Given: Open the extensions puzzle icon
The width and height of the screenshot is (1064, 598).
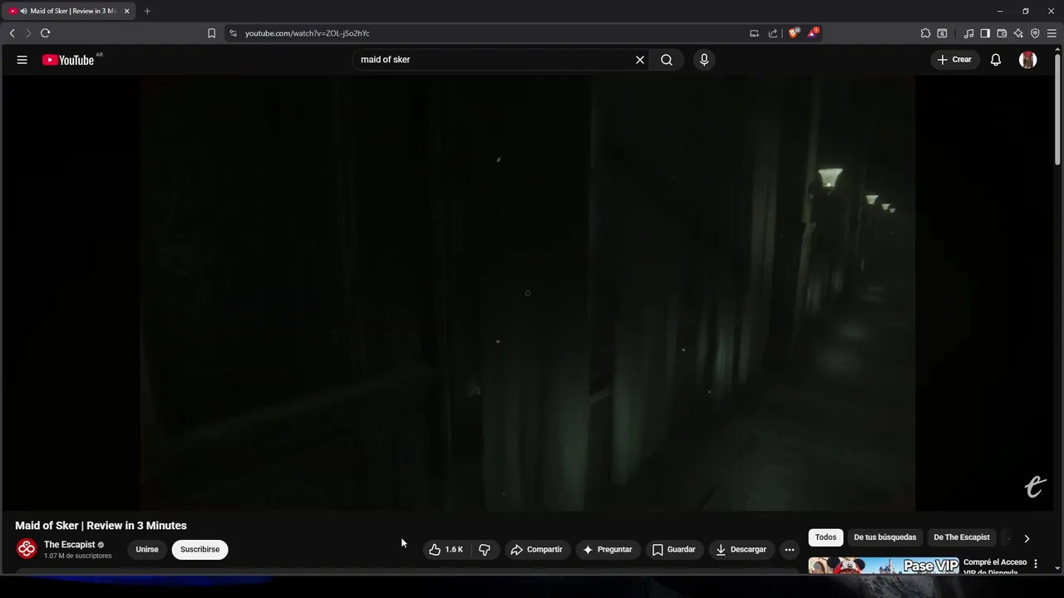Looking at the screenshot, I should coord(925,33).
